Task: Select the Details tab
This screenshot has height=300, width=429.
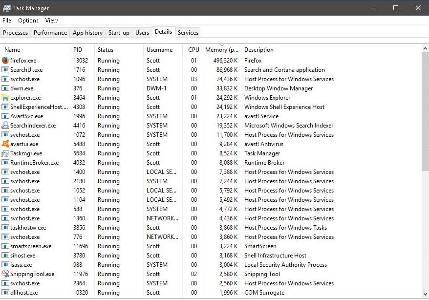Action: pos(163,32)
